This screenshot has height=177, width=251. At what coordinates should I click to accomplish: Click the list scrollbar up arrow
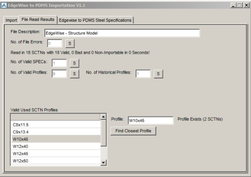tap(104, 117)
